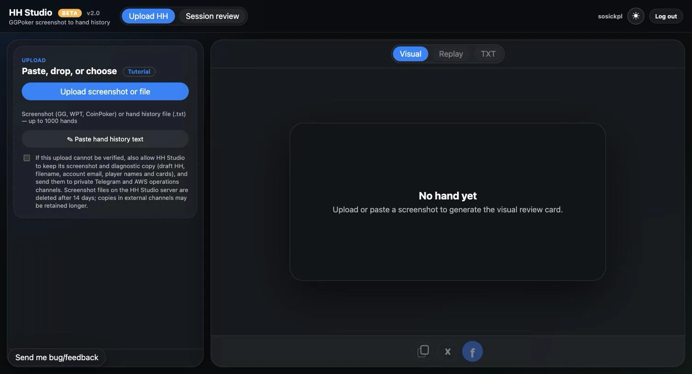Click the copy to clipboard icon

pyautogui.click(x=423, y=351)
